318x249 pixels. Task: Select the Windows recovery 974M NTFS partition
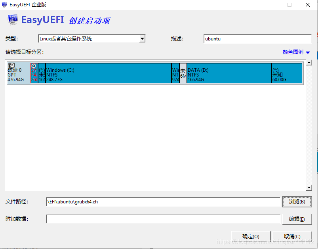[175, 73]
